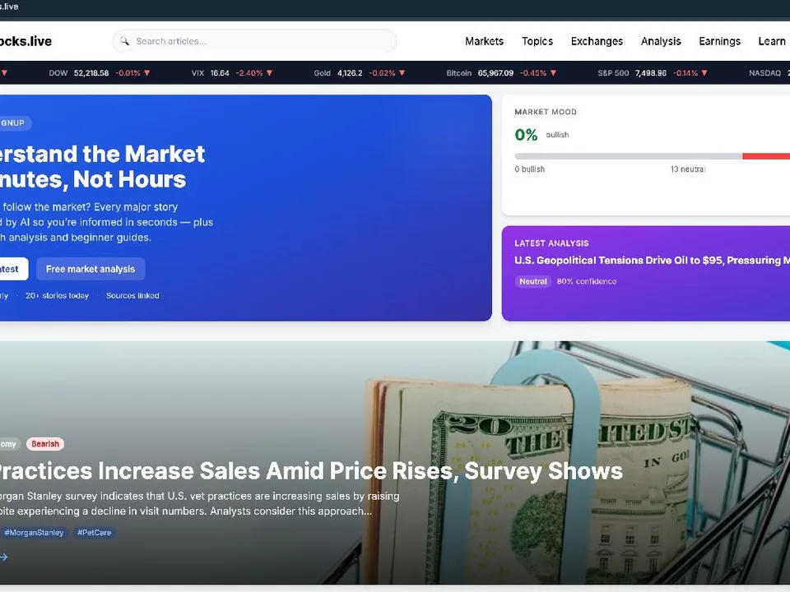Click the red down arrow beside S&P 500 -0.14%

tap(704, 73)
